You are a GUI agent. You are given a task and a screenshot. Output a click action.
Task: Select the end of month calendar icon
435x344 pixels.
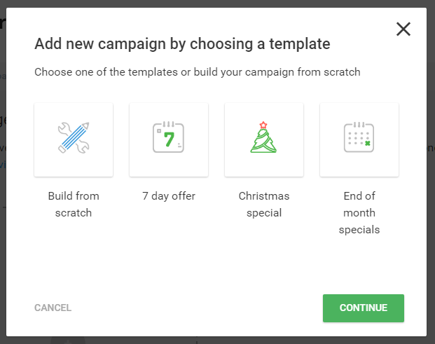(359, 137)
